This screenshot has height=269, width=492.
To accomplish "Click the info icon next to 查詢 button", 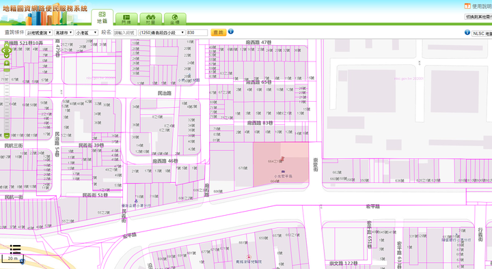I will (231, 31).
